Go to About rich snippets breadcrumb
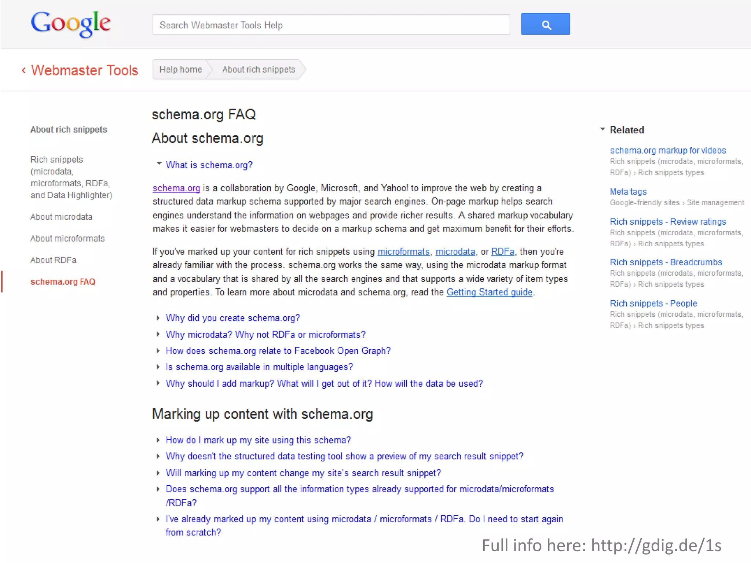 coord(259,70)
